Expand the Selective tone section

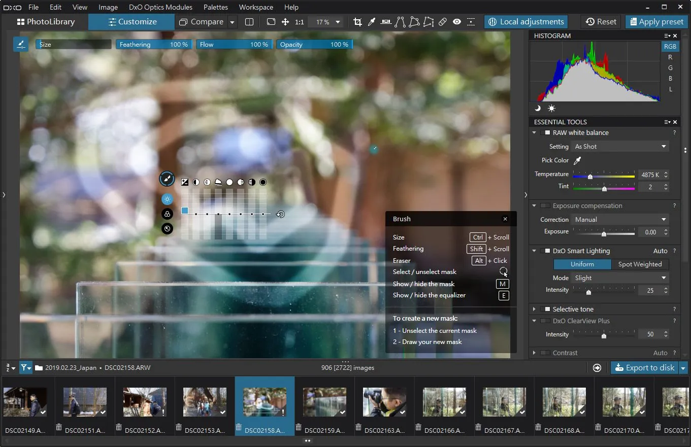pos(534,310)
